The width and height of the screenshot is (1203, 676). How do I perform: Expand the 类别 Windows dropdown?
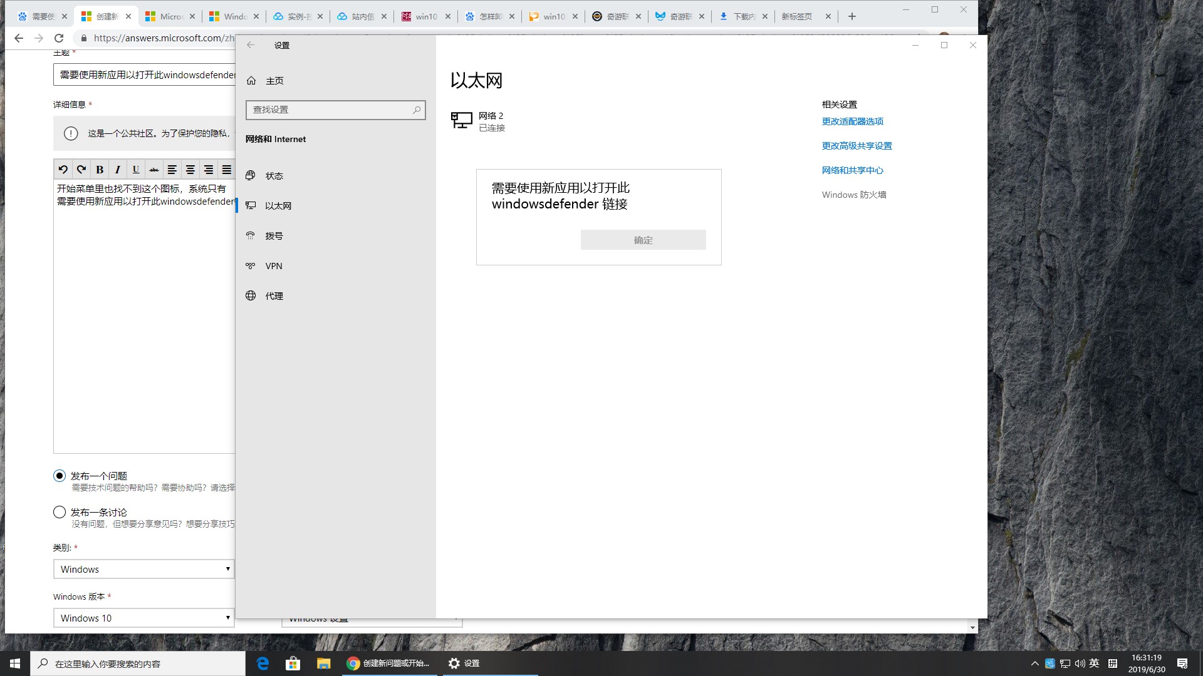[144, 569]
